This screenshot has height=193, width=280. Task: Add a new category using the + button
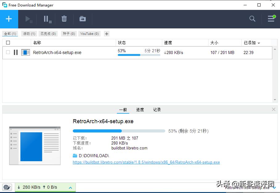pyautogui.click(x=106, y=33)
